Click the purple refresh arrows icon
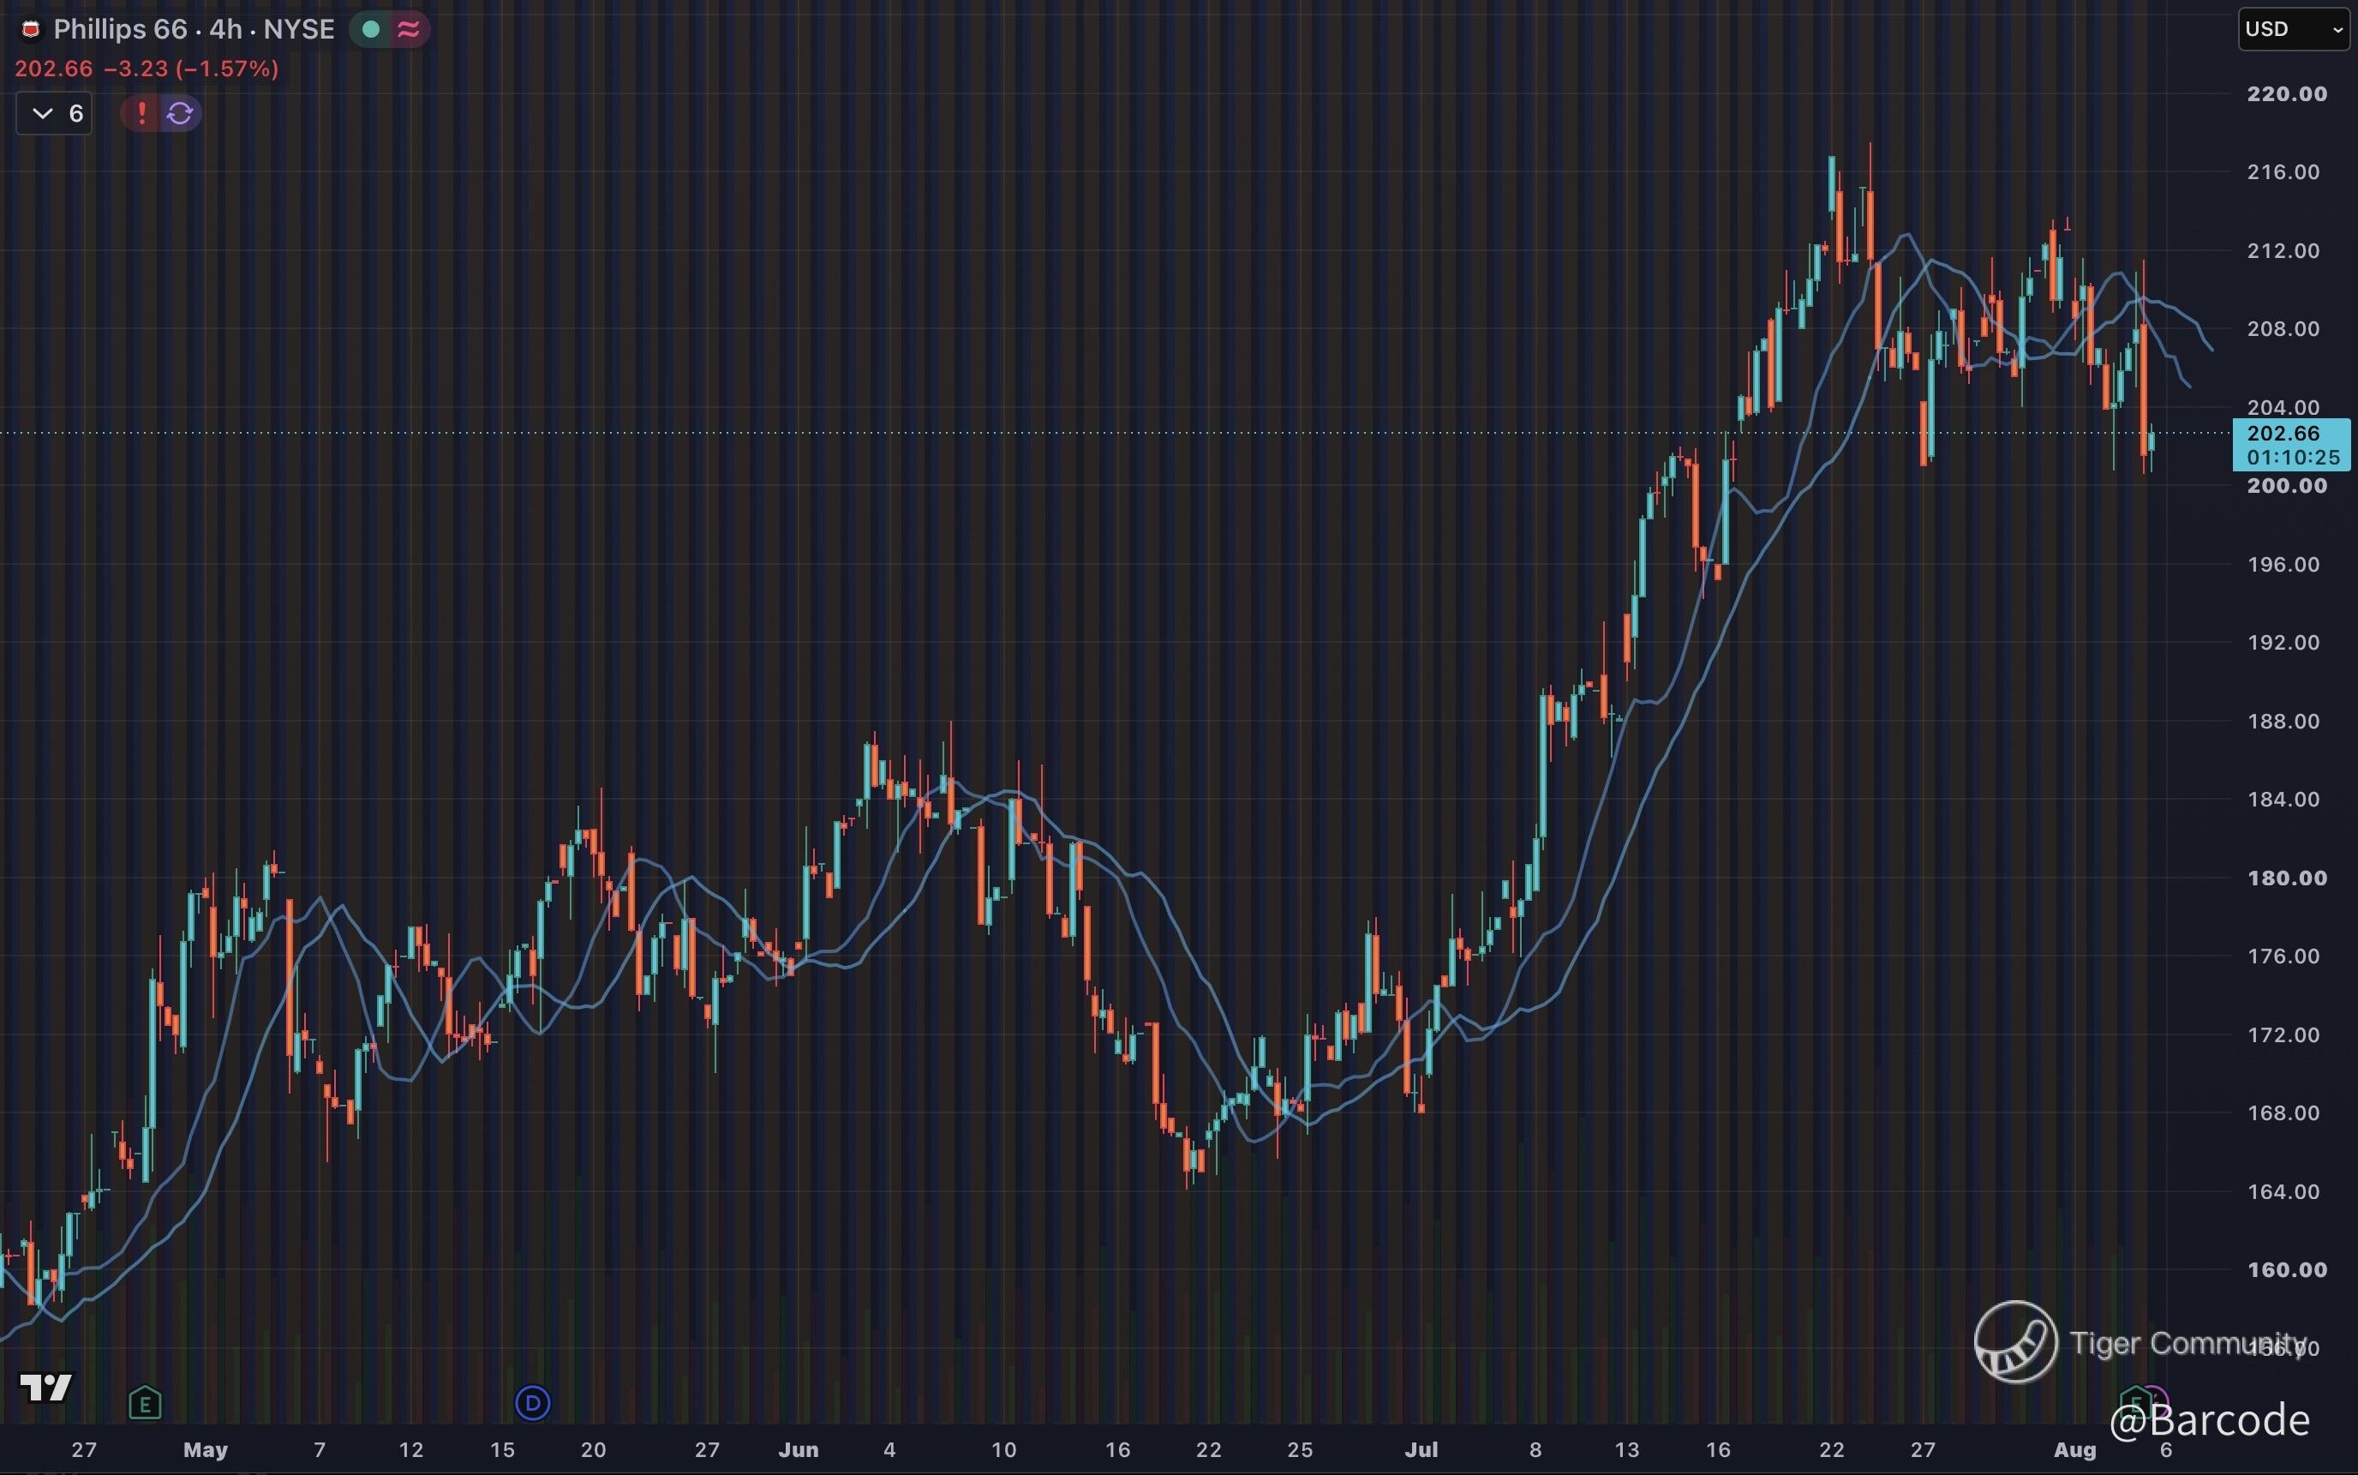Viewport: 2358px width, 1475px height. click(x=181, y=113)
